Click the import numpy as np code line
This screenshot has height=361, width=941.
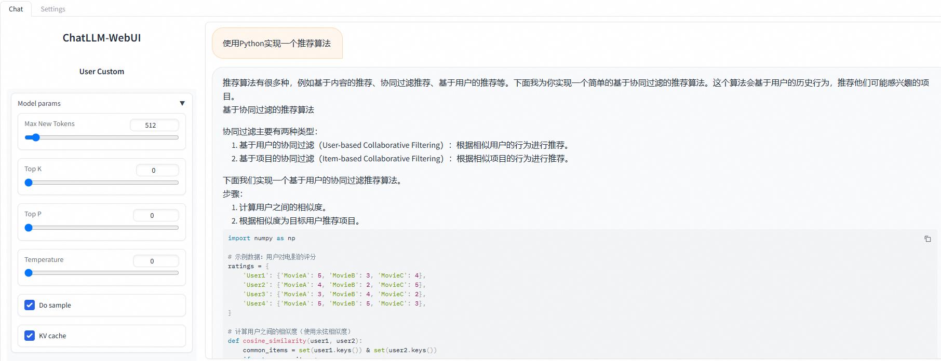pos(262,238)
